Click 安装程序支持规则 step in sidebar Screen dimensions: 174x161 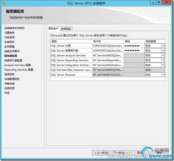click(14, 28)
